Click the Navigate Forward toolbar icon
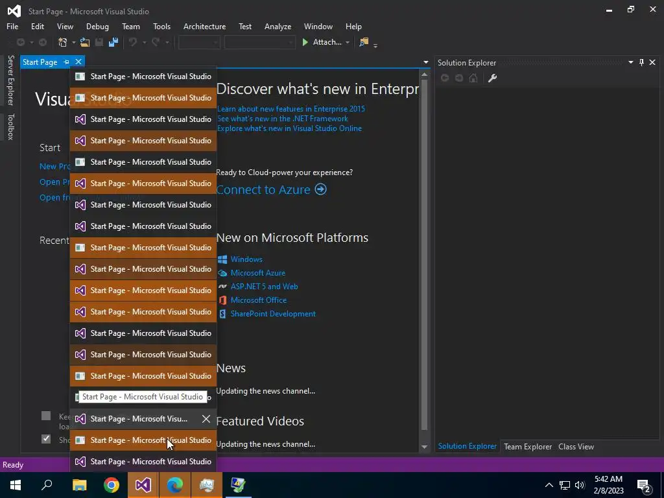This screenshot has height=498, width=664. pos(43,42)
